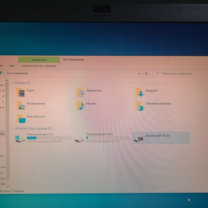
Task: Click the D: drive usage bar
Action: coord(108,138)
